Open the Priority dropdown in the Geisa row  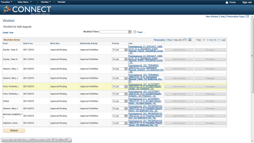click(120, 101)
